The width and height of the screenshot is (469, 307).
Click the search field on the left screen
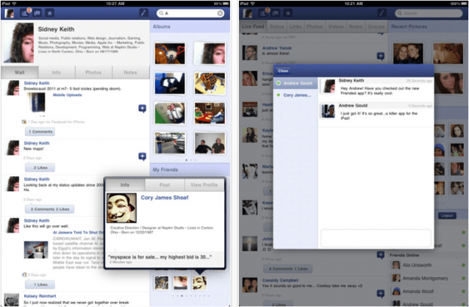[x=190, y=13]
